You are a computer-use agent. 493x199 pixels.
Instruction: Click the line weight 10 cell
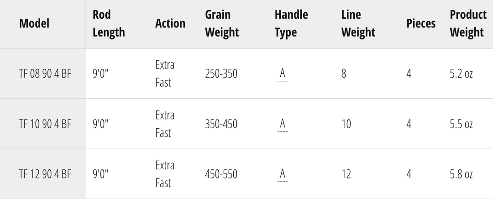pos(346,125)
